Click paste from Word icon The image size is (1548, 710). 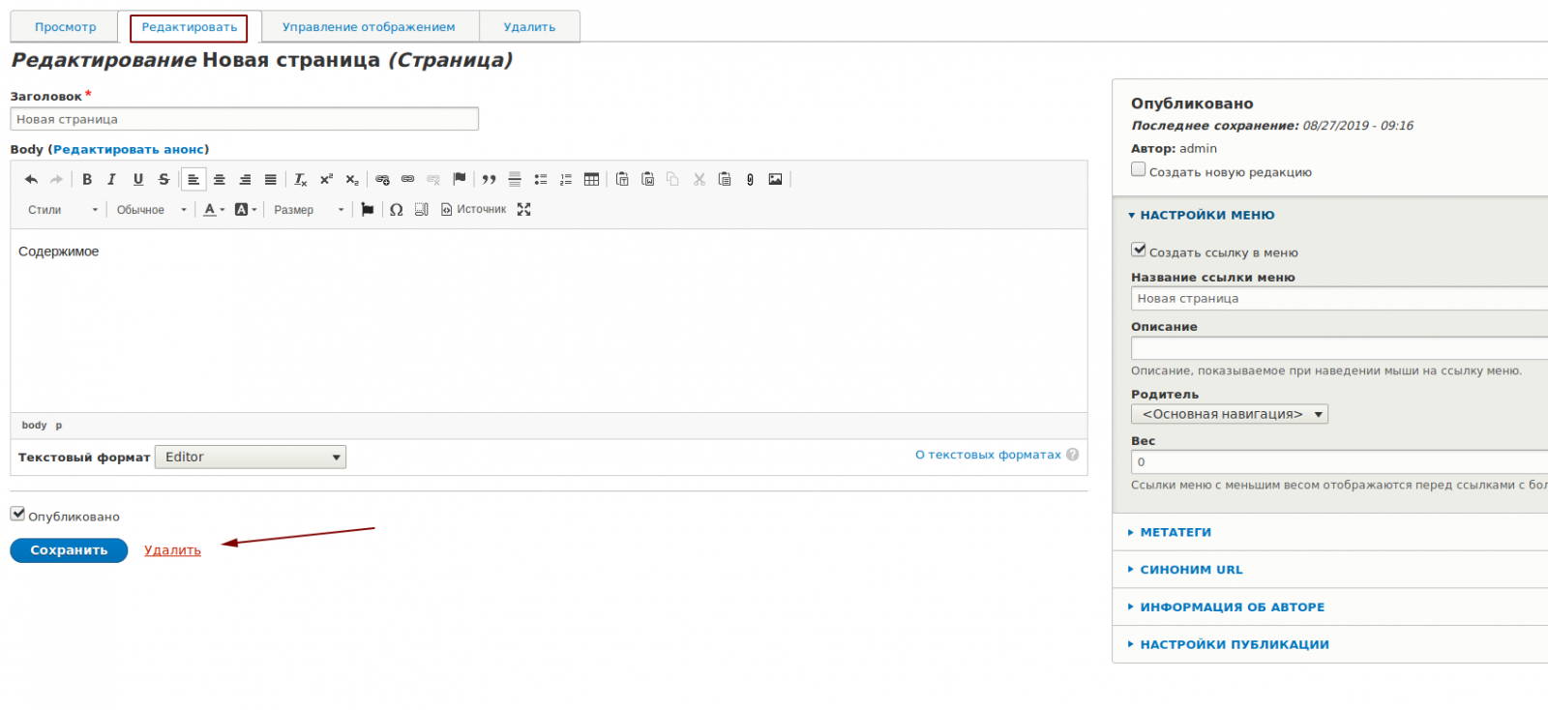(x=647, y=180)
